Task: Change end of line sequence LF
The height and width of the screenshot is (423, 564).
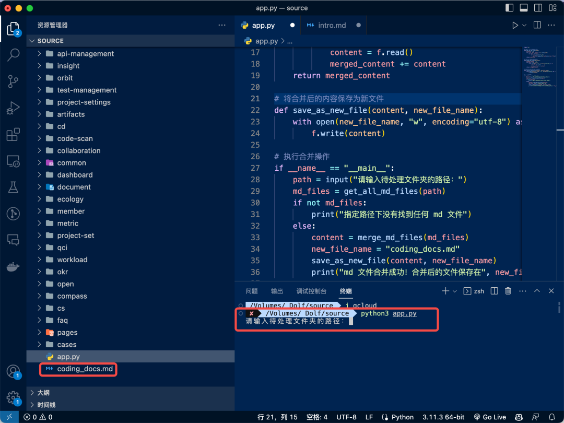Action: [369, 417]
